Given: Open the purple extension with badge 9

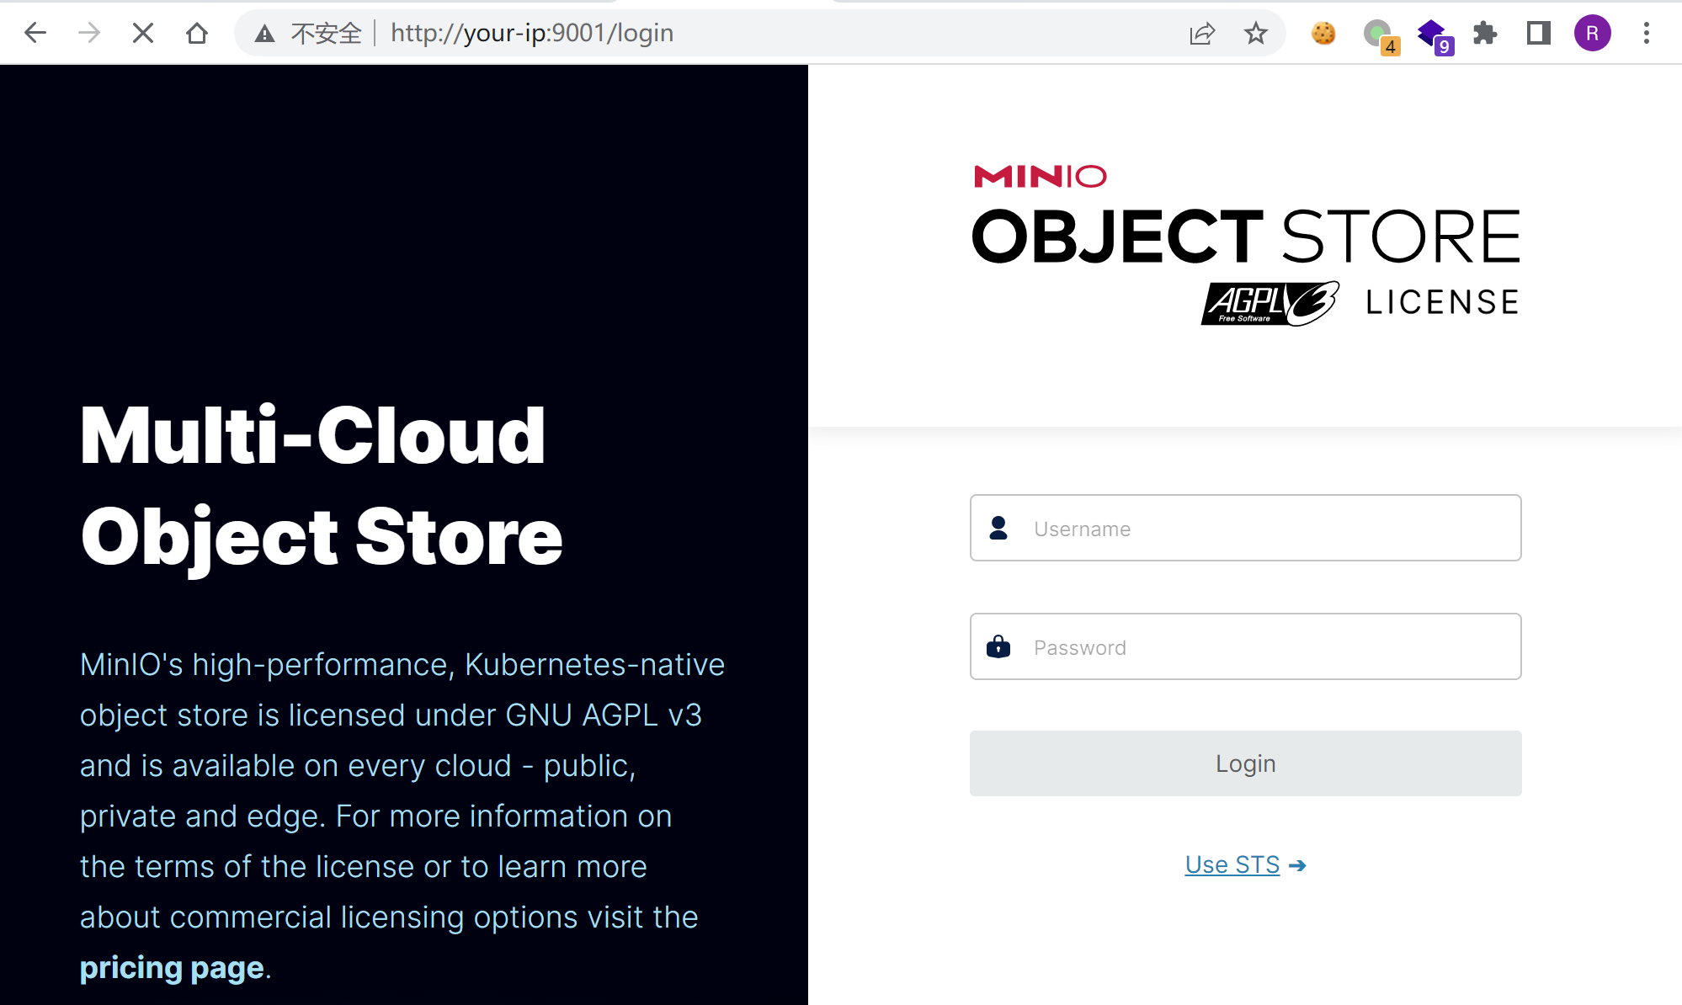Looking at the screenshot, I should click(1432, 35).
